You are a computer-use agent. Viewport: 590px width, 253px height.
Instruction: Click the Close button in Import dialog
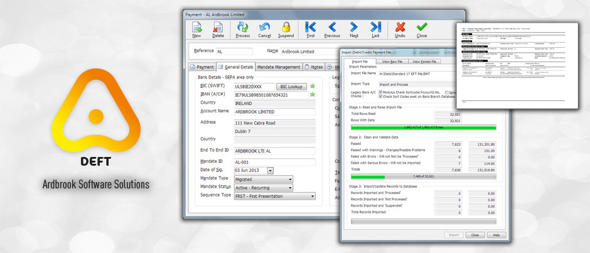click(x=475, y=235)
